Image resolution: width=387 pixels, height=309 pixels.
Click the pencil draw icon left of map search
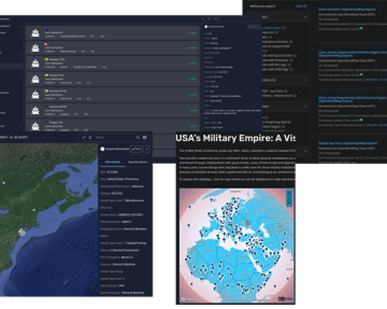pyautogui.click(x=84, y=137)
